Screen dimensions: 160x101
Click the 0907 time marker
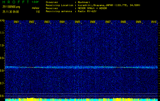click(108, 22)
